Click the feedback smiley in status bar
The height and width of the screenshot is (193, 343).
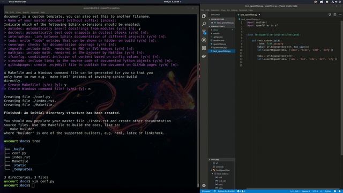[x=335, y=191]
